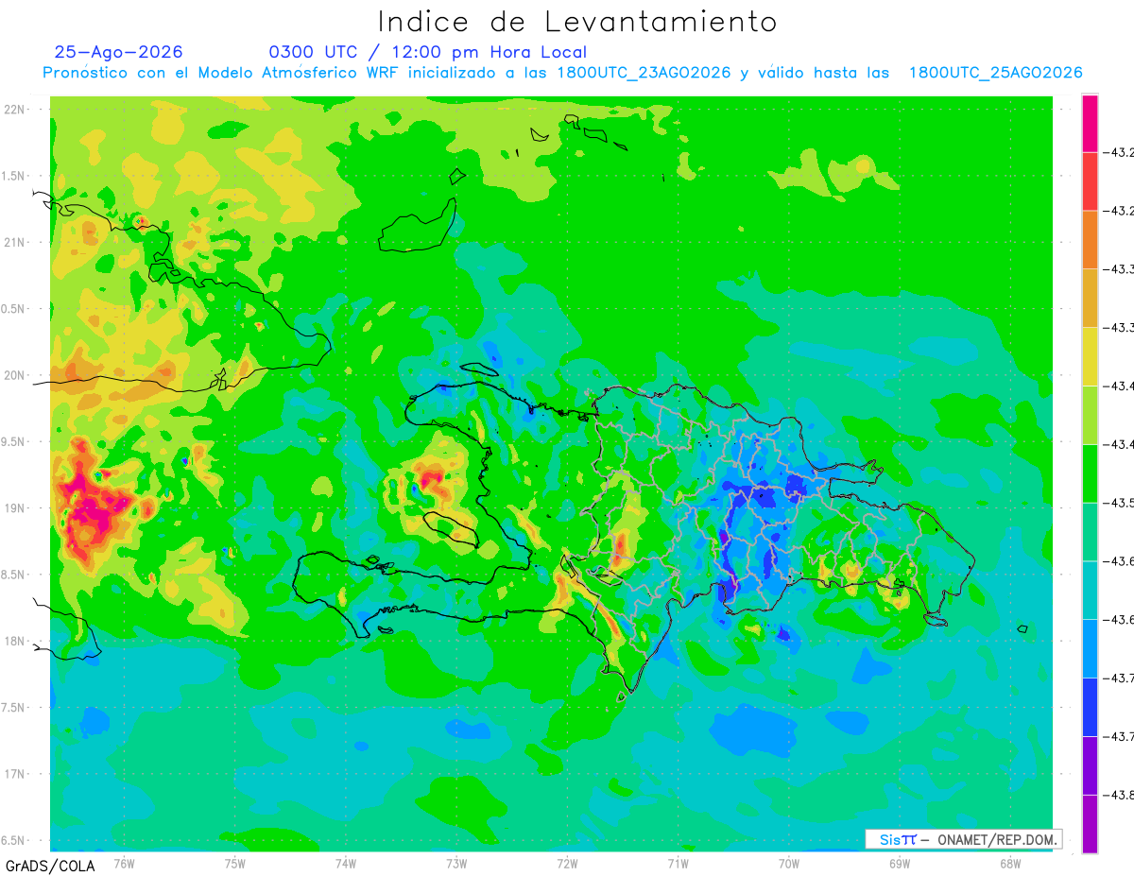Select the dark blue legend segment
1134x876 pixels.
(x=1090, y=707)
